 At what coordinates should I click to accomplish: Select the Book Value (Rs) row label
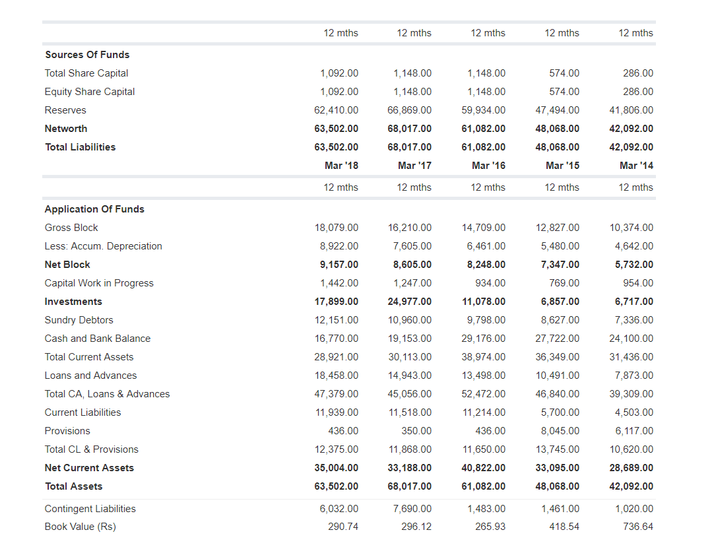pyautogui.click(x=80, y=527)
